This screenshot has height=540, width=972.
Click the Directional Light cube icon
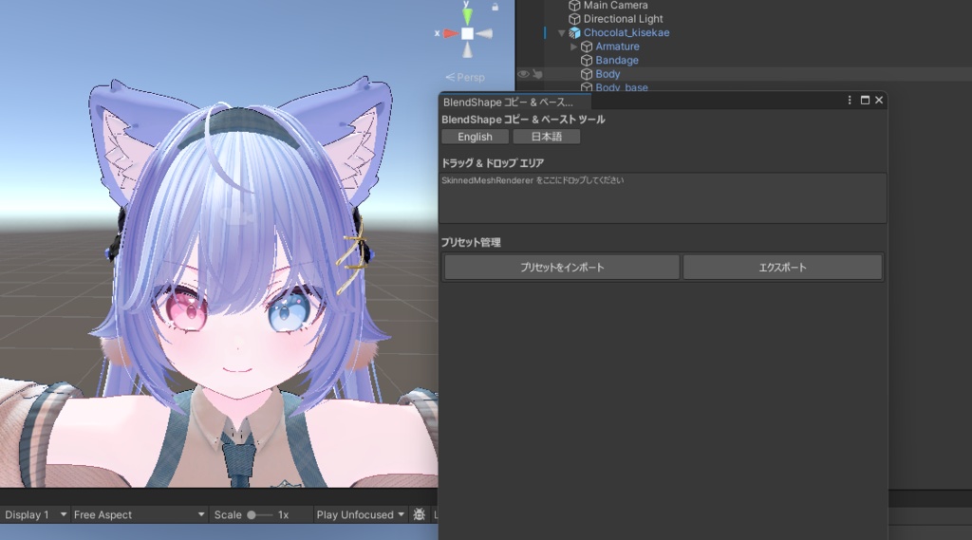[x=574, y=19]
